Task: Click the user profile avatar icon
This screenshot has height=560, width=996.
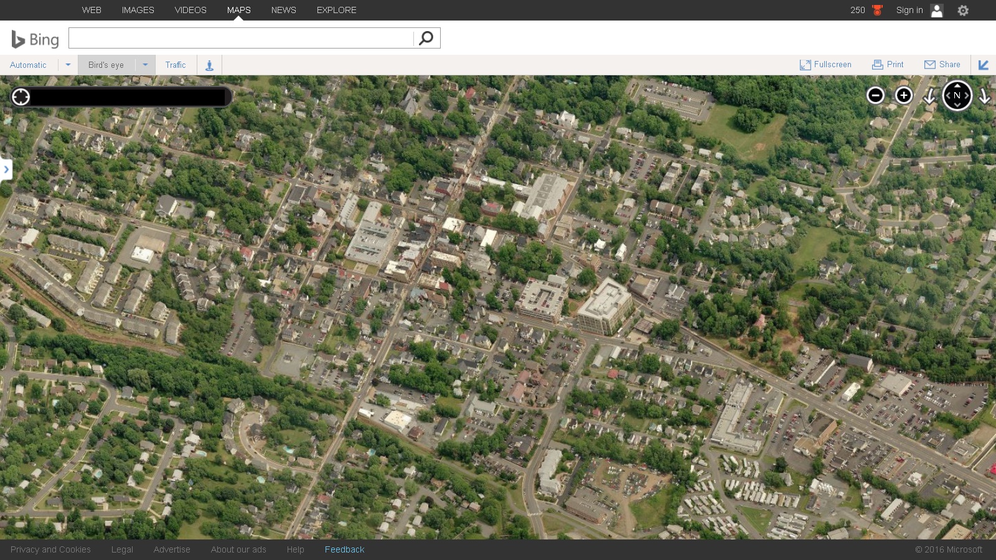Action: point(937,10)
